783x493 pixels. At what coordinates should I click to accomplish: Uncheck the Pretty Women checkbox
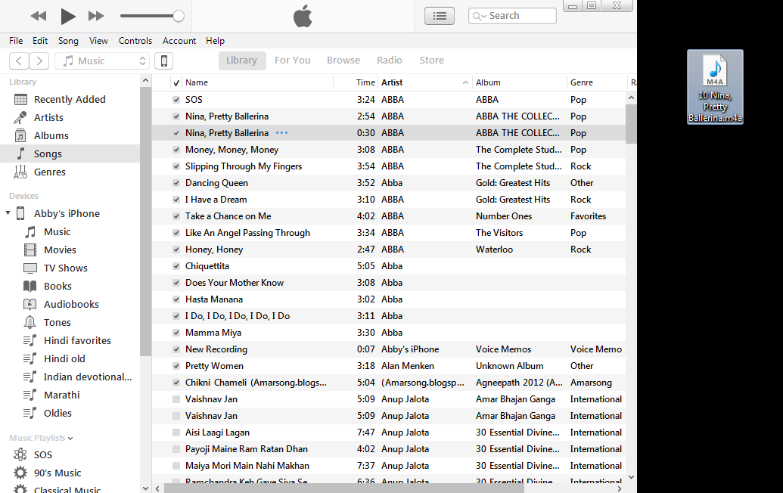coord(176,366)
